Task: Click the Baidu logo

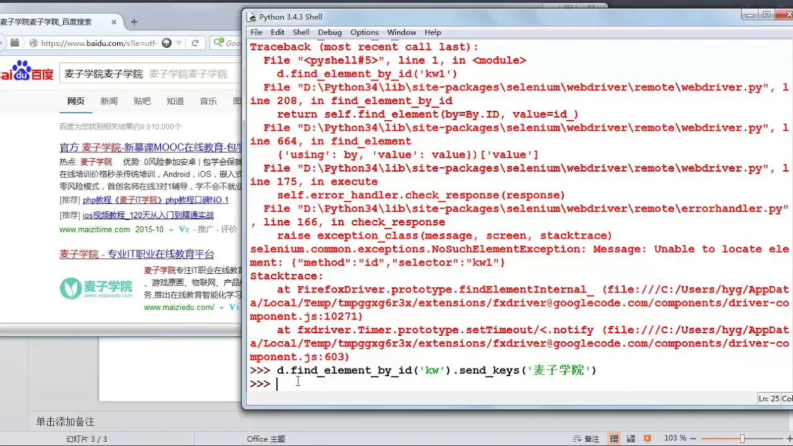Action: (26, 71)
